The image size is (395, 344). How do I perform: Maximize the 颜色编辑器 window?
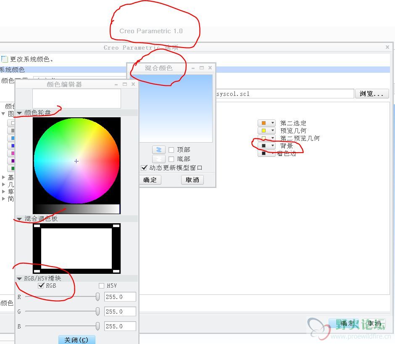point(125,84)
